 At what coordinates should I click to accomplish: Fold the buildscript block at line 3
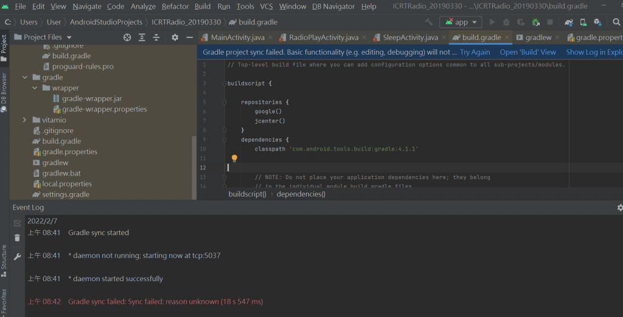224,83
